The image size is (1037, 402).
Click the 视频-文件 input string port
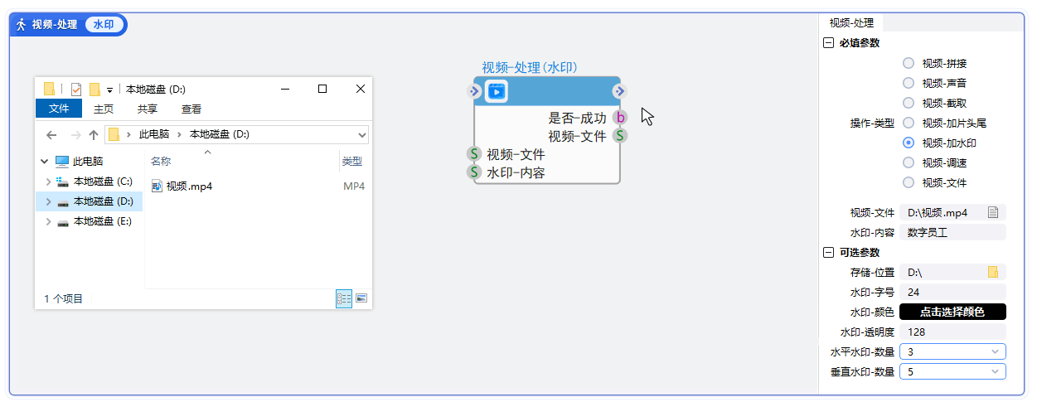(x=474, y=154)
